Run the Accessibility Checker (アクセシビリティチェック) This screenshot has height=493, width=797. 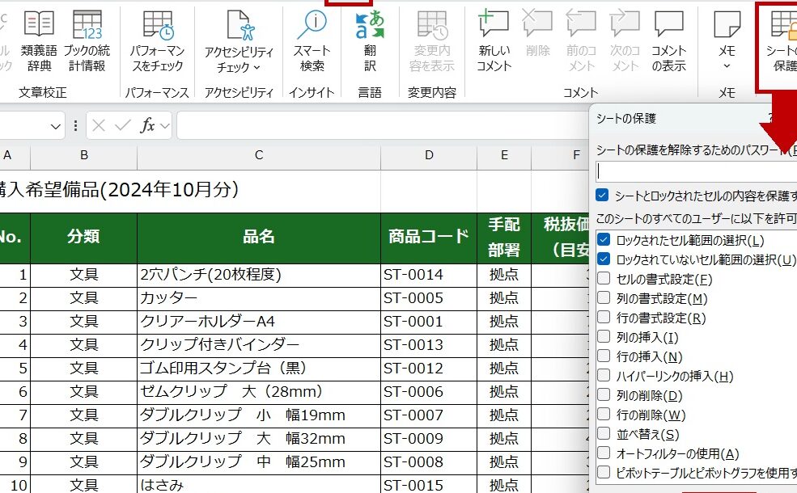239,42
